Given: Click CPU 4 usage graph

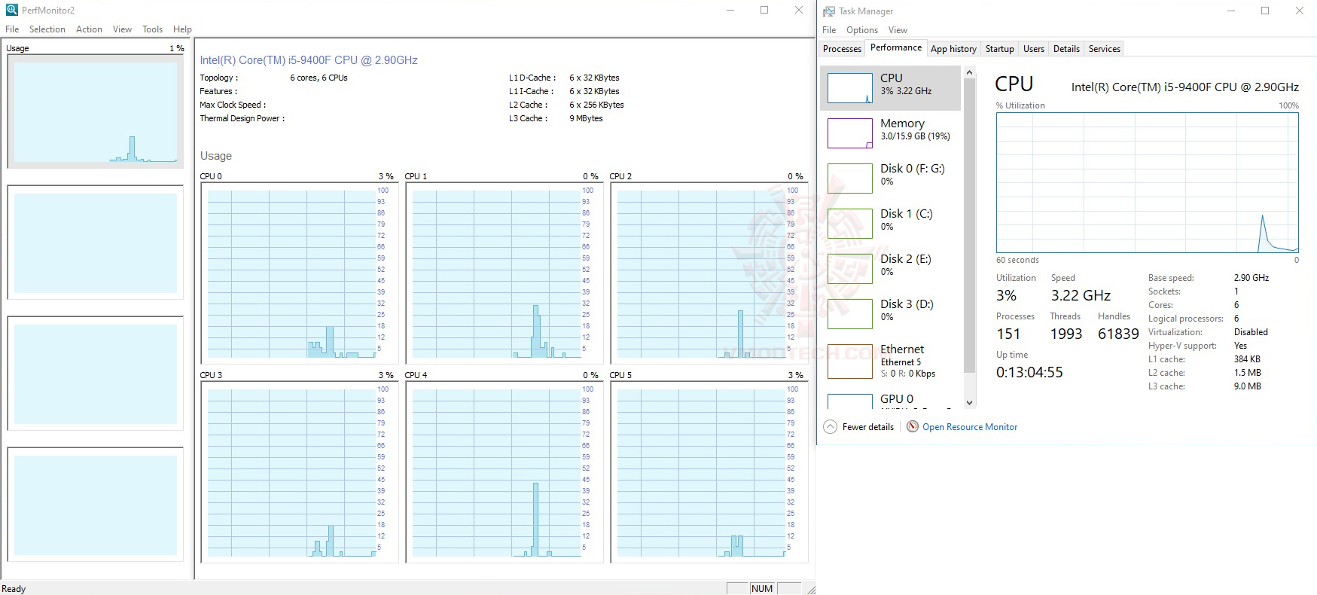Looking at the screenshot, I should click(504, 471).
